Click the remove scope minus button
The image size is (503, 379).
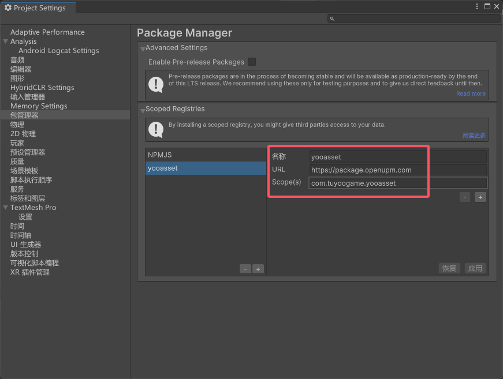[x=465, y=197]
